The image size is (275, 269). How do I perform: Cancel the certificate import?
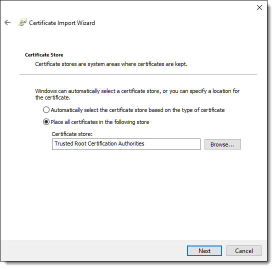[x=244, y=251]
